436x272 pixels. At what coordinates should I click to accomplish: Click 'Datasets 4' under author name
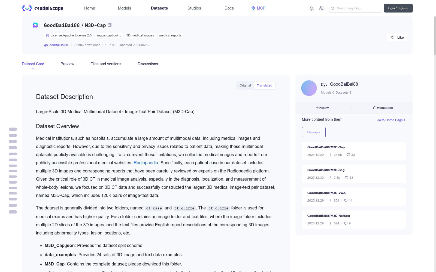point(343,92)
